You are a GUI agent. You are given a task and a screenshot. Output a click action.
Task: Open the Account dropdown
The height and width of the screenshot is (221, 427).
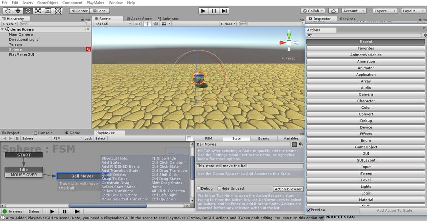coord(354,11)
